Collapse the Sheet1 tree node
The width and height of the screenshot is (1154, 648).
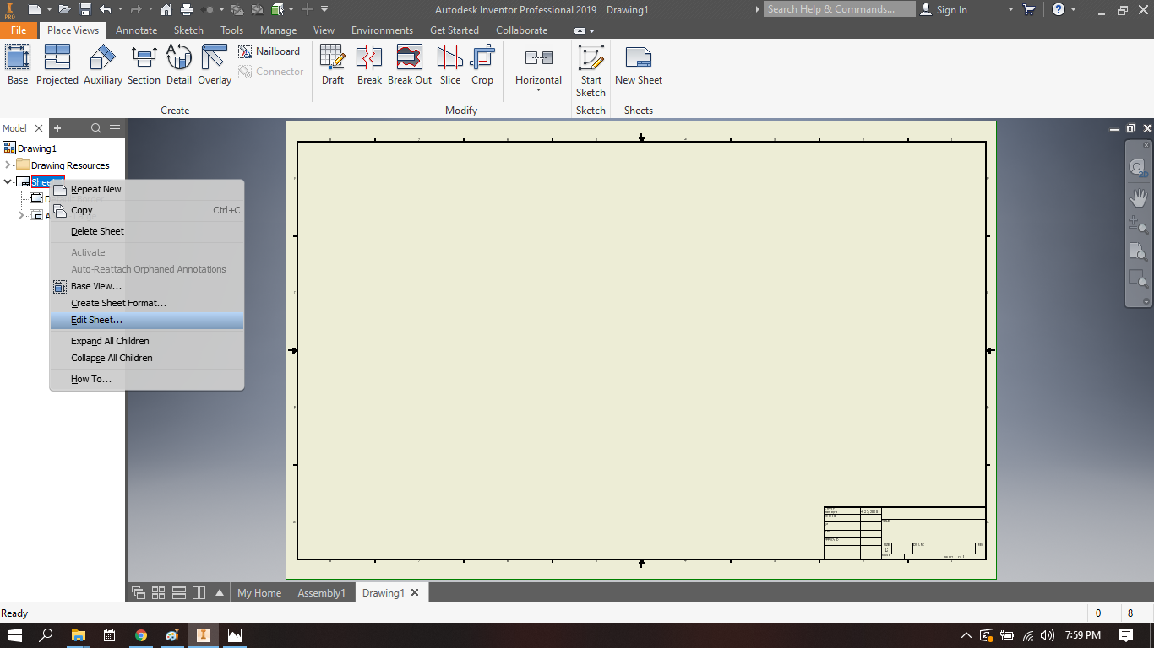[x=8, y=181]
